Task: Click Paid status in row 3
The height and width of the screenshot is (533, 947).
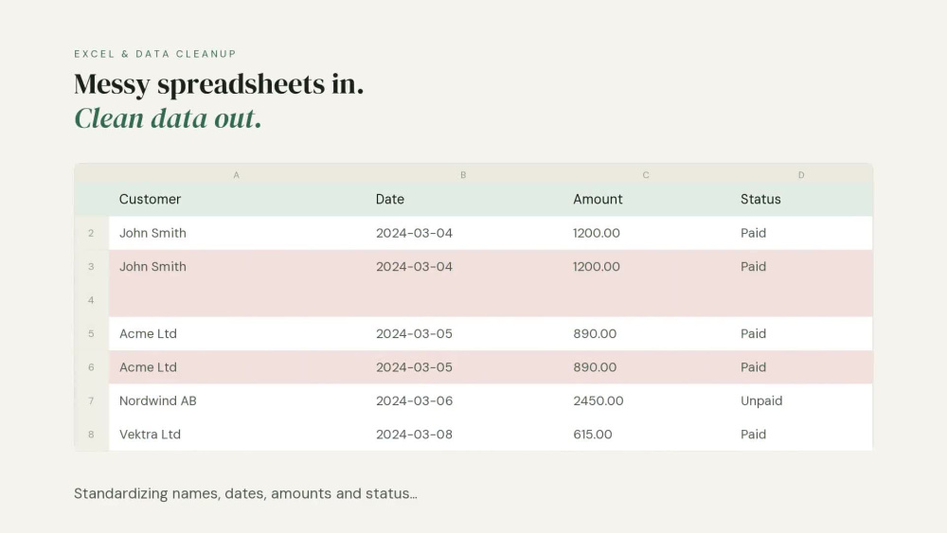Action: pos(753,266)
